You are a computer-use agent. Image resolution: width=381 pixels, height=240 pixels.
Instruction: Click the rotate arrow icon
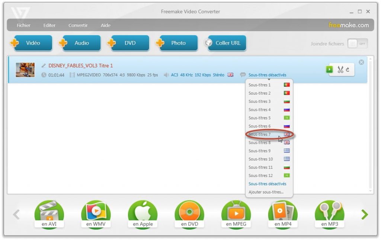point(348,69)
